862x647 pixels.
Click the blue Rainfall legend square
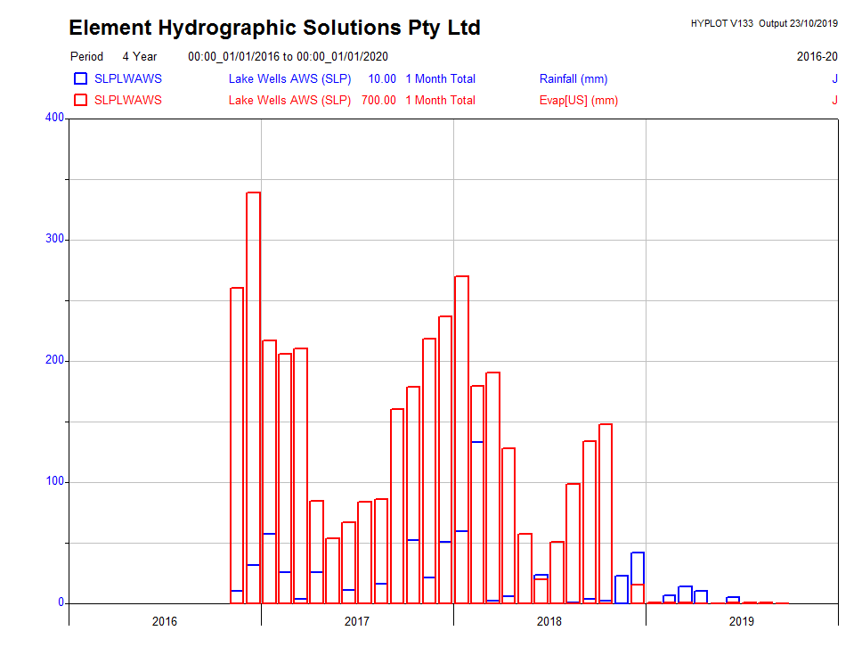[x=80, y=78]
